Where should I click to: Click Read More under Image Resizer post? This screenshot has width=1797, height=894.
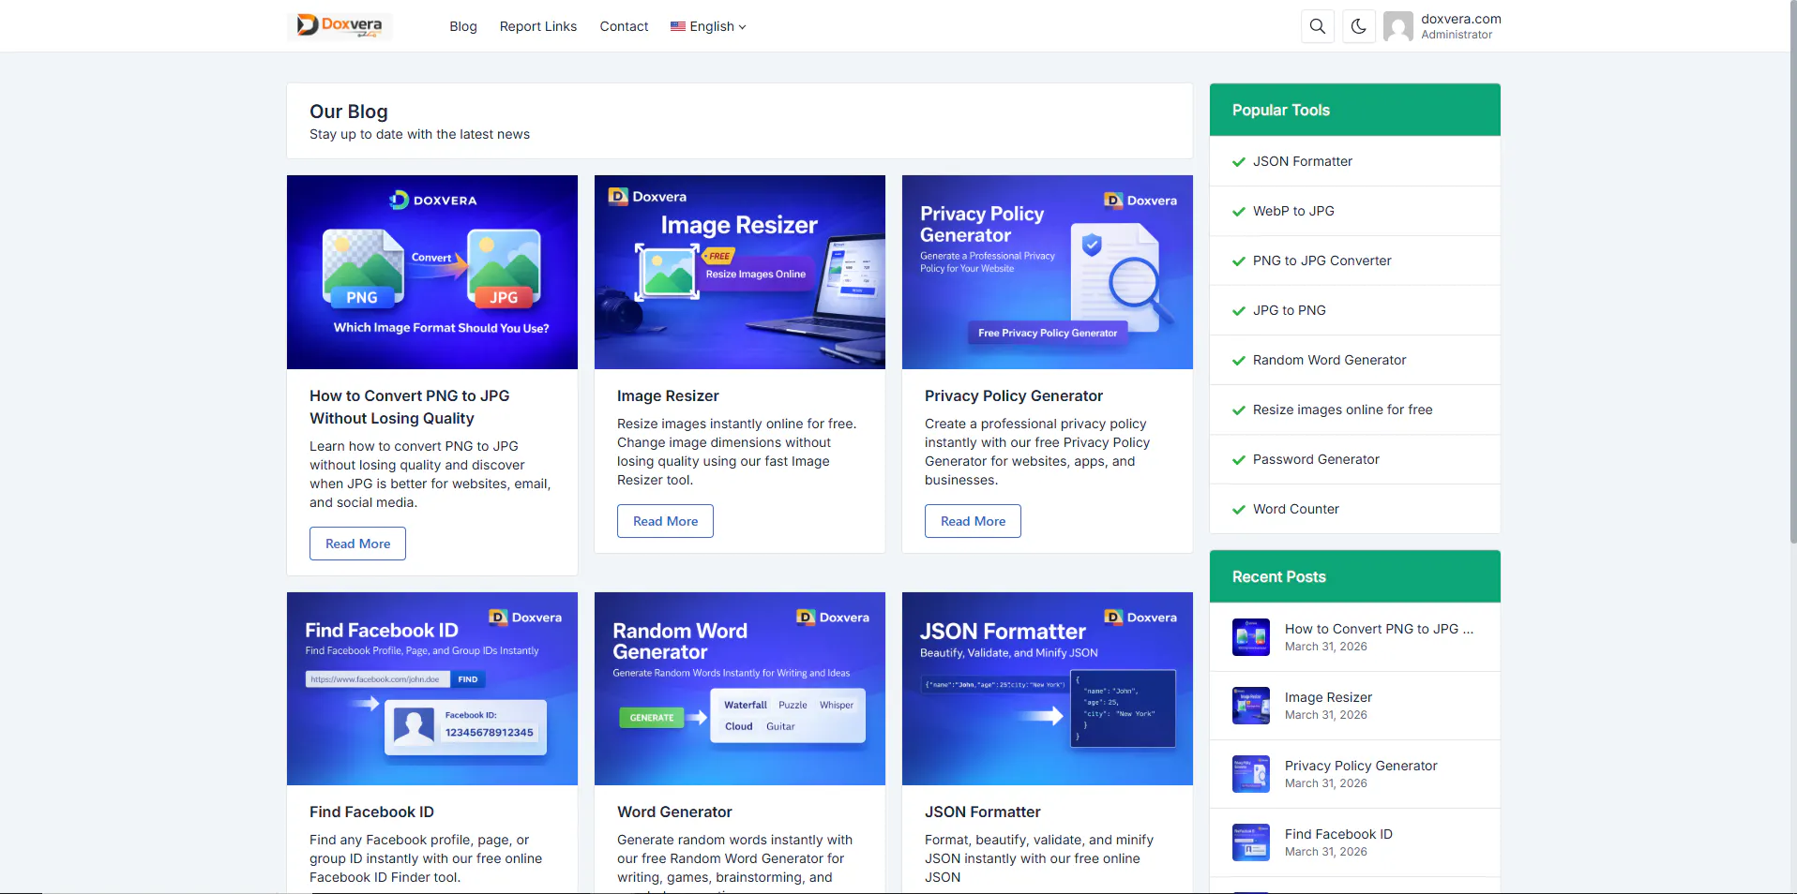coord(665,521)
